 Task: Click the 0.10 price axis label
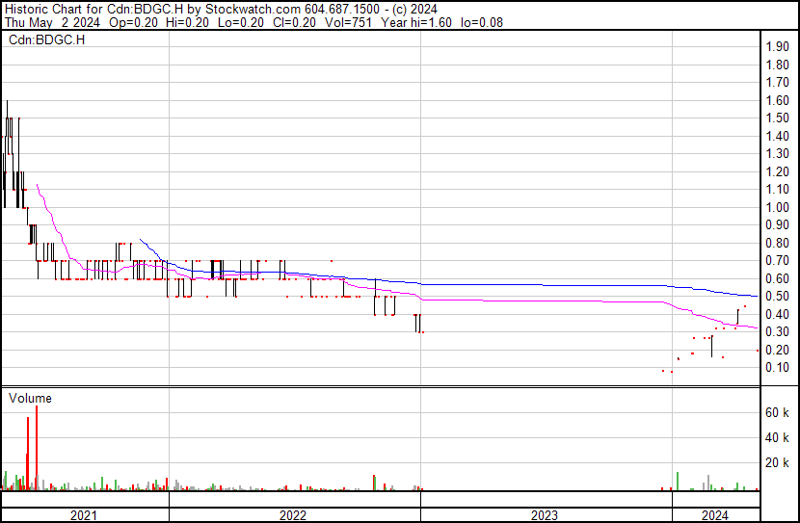[x=776, y=368]
